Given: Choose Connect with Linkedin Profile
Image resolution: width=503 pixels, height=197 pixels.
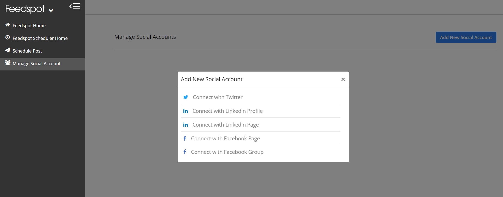Looking at the screenshot, I should [x=228, y=111].
